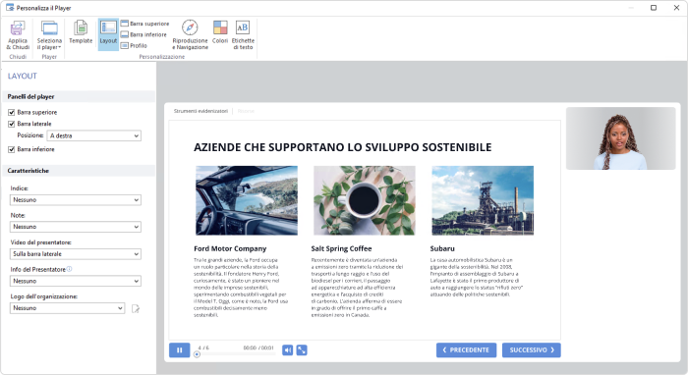Expand the Note dropdown
Screen dimensions: 688x375
point(76,227)
